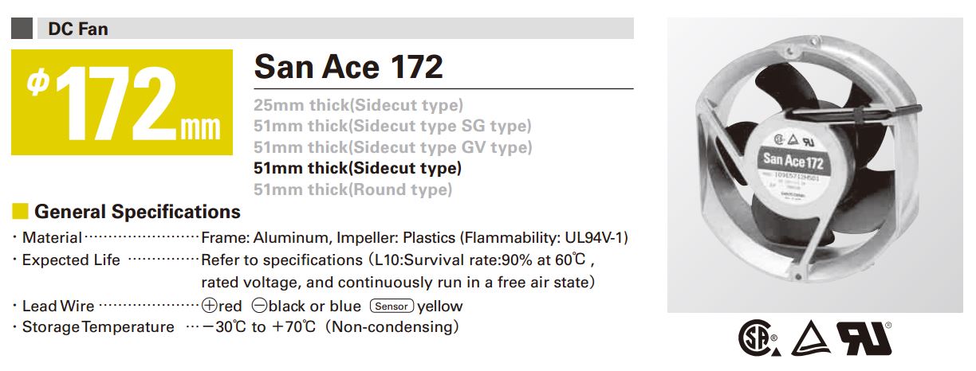
Task: Click the circled minus symbol before black
Action: click(258, 306)
